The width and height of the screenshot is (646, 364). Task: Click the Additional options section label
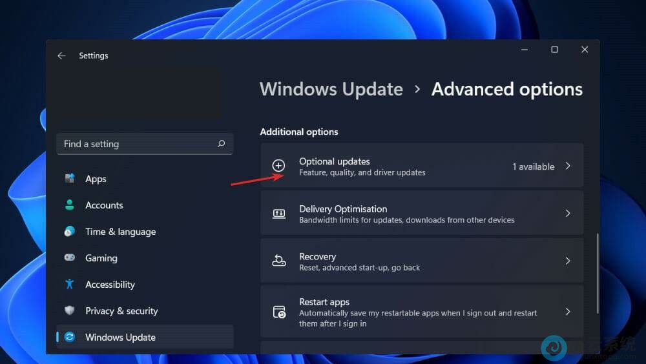point(299,132)
